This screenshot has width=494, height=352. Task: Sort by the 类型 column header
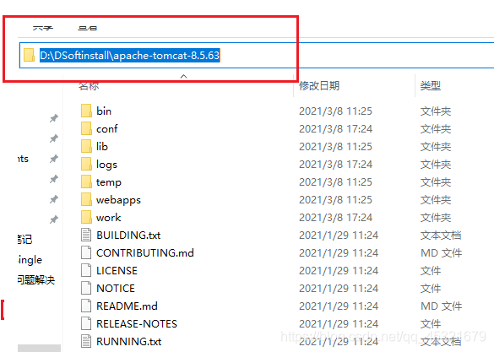click(431, 85)
